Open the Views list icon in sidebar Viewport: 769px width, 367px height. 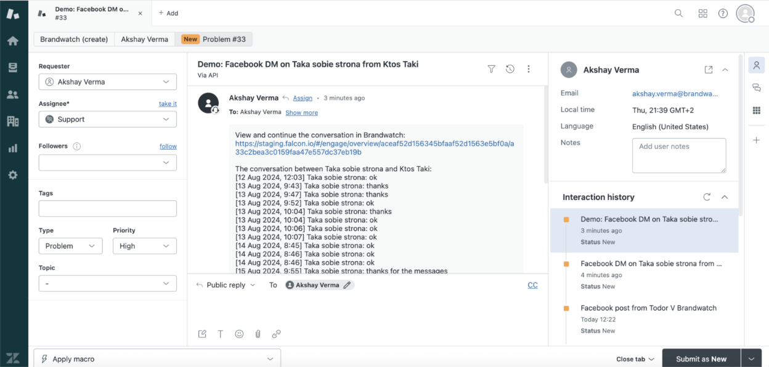(13, 68)
